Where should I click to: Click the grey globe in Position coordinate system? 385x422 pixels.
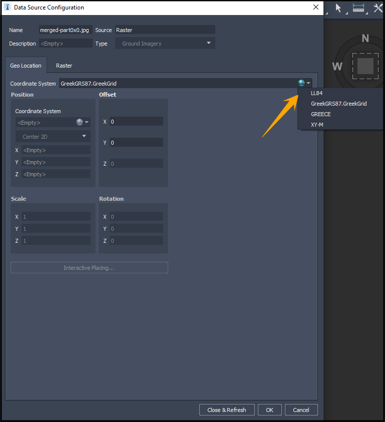(x=80, y=122)
